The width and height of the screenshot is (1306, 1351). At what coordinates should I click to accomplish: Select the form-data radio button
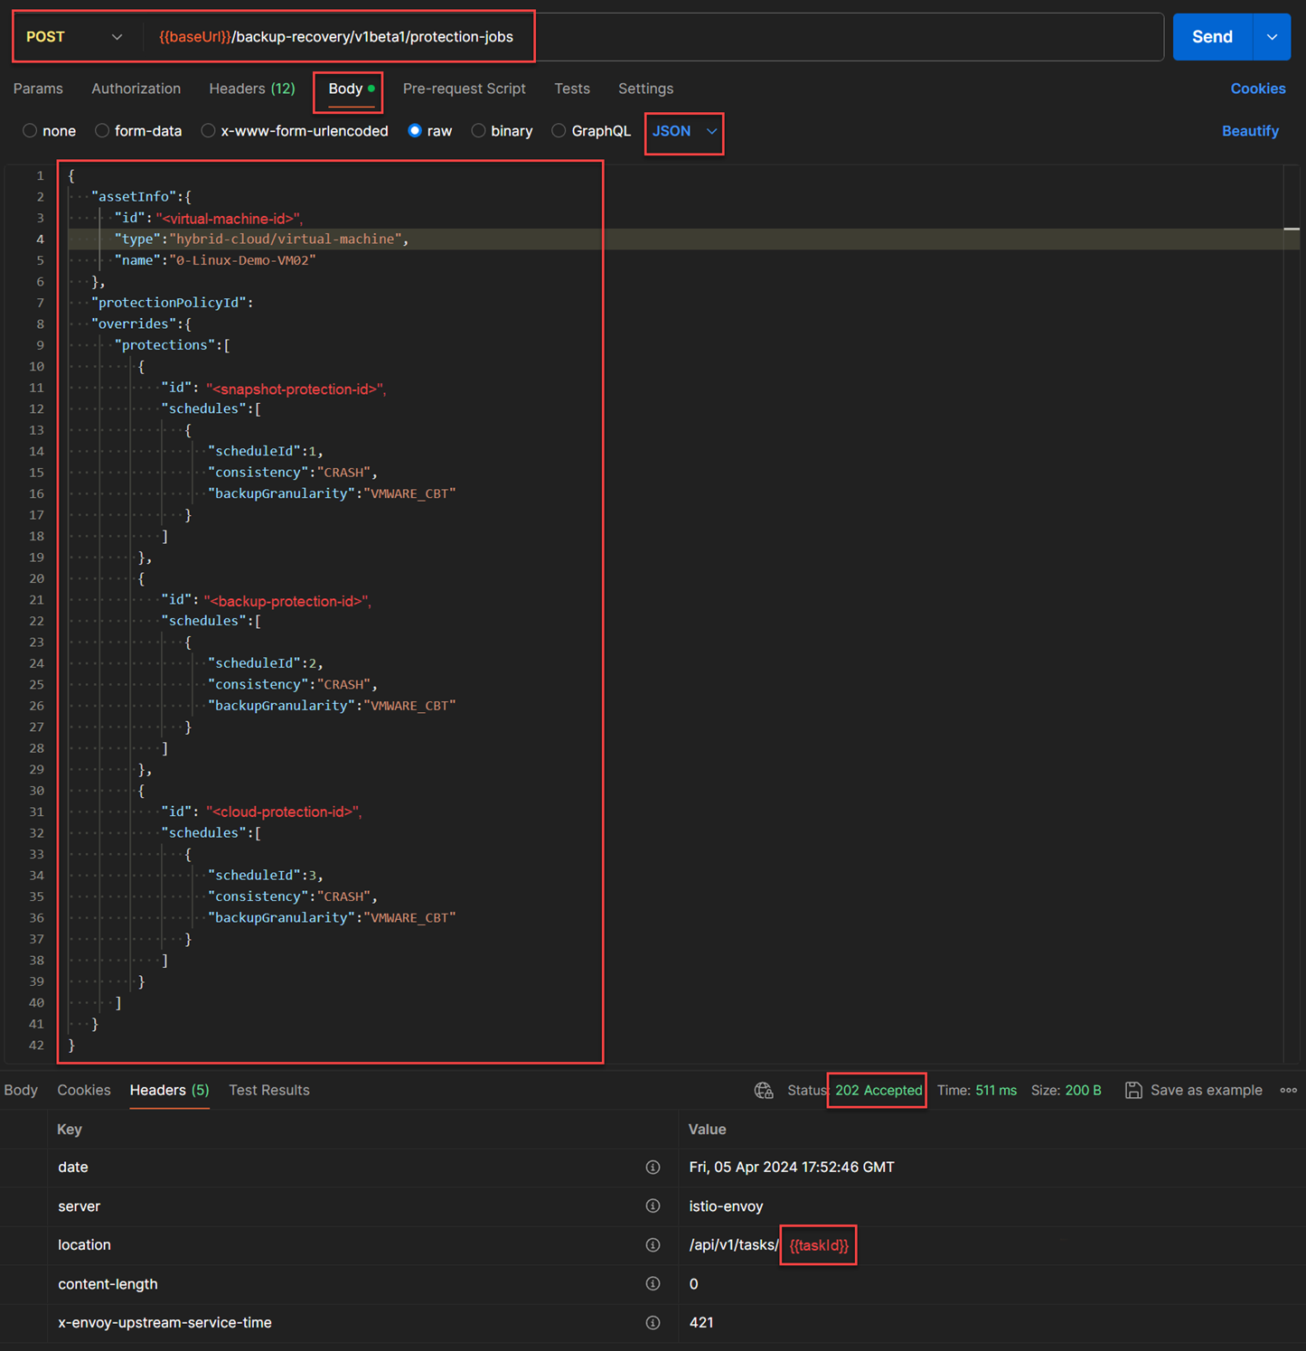102,131
